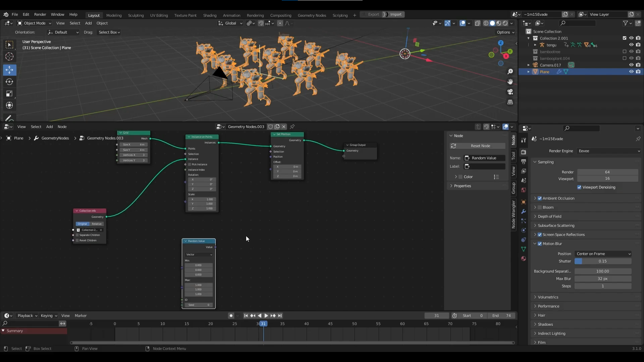
Task: Play the animation forward
Action: pos(266,316)
